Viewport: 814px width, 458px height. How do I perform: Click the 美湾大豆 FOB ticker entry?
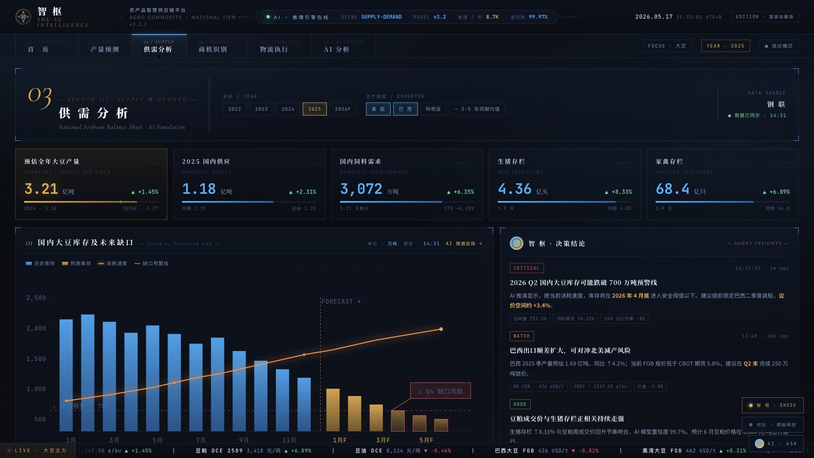(x=694, y=451)
